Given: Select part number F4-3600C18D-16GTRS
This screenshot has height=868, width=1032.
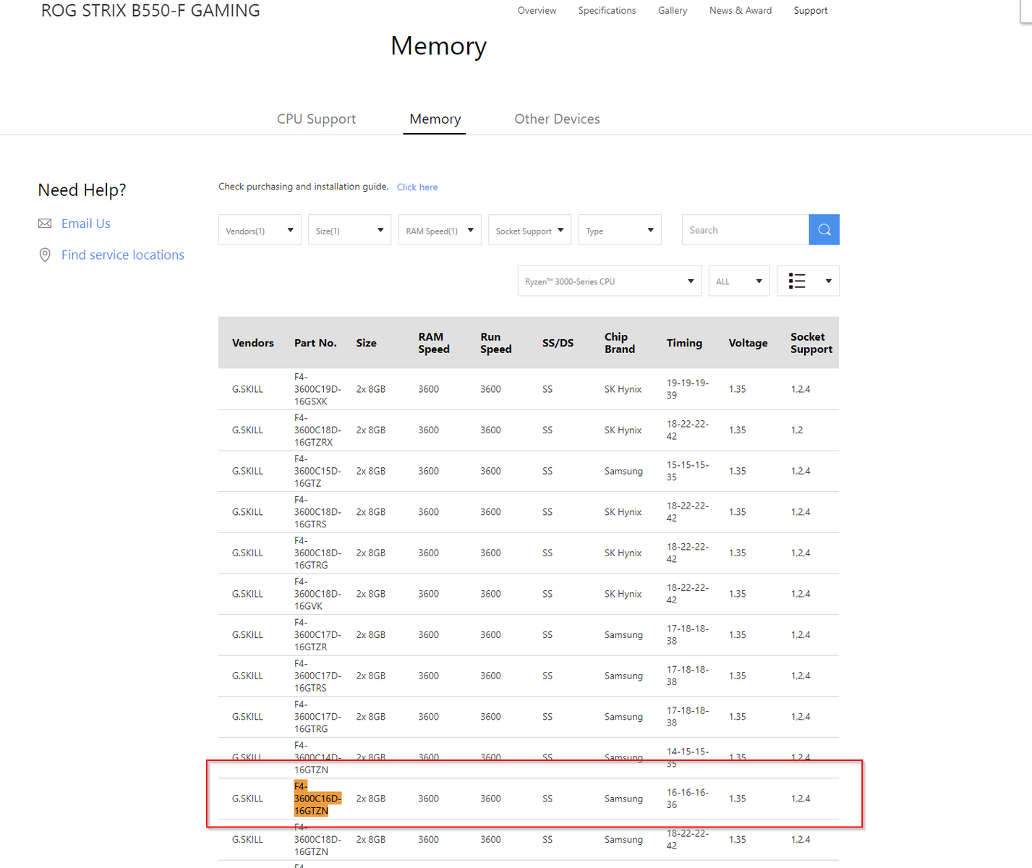Looking at the screenshot, I should 317,512.
